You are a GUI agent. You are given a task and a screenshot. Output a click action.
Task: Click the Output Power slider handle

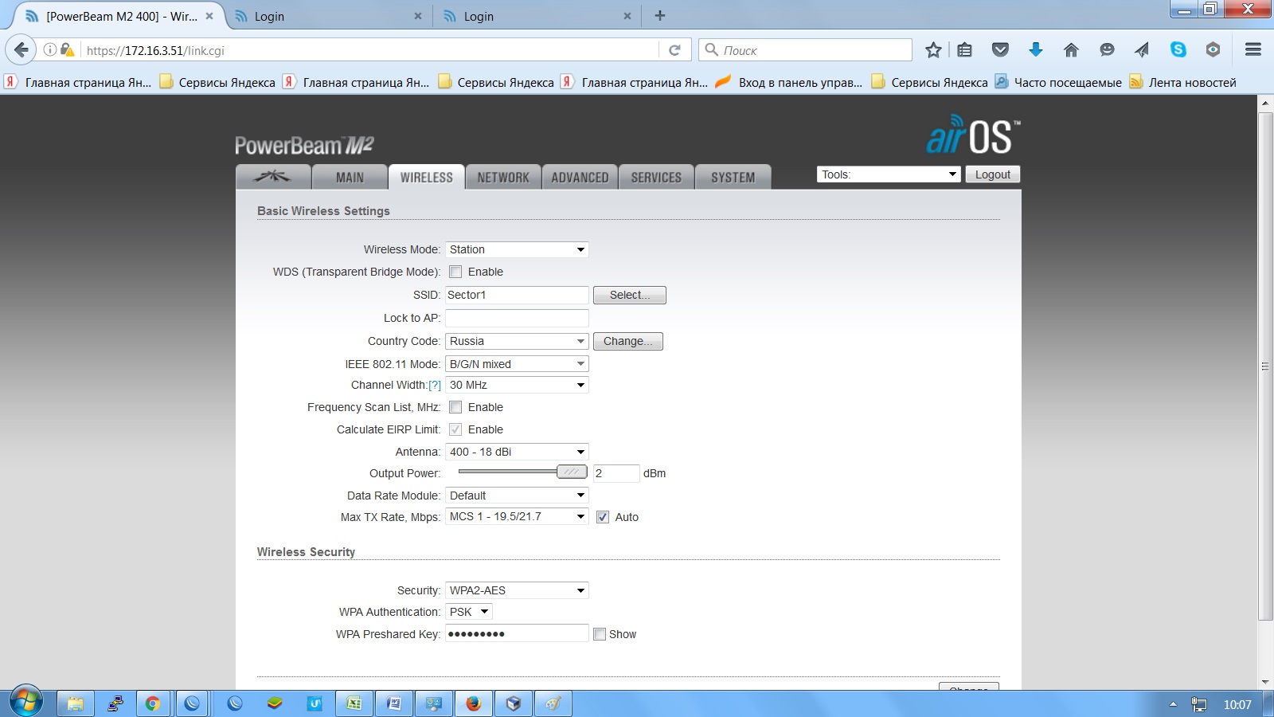pyautogui.click(x=572, y=472)
